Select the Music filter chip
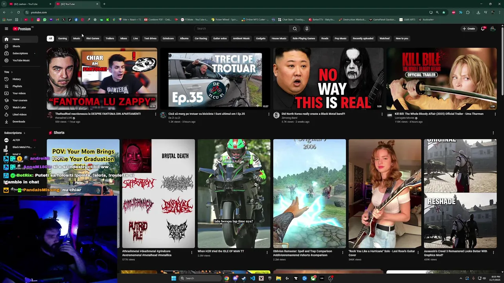 76,39
